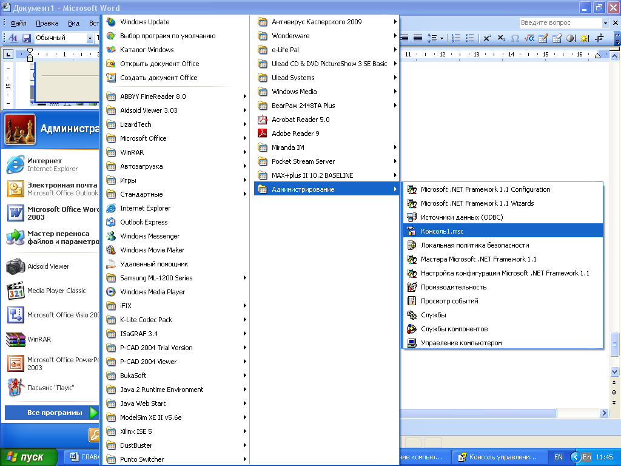The image size is (621, 466).
Task: Click the justify alignment toolbar icon
Action: point(417,38)
